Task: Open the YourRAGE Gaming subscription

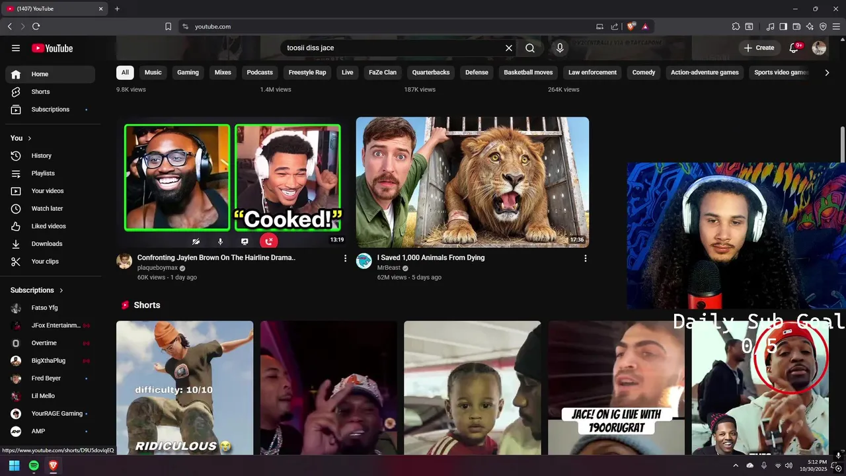Action: tap(50, 414)
